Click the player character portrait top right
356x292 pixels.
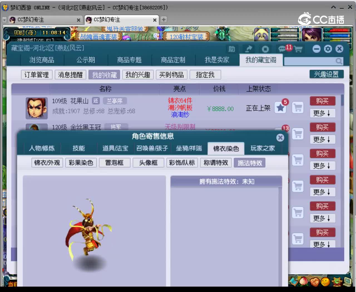[312, 35]
